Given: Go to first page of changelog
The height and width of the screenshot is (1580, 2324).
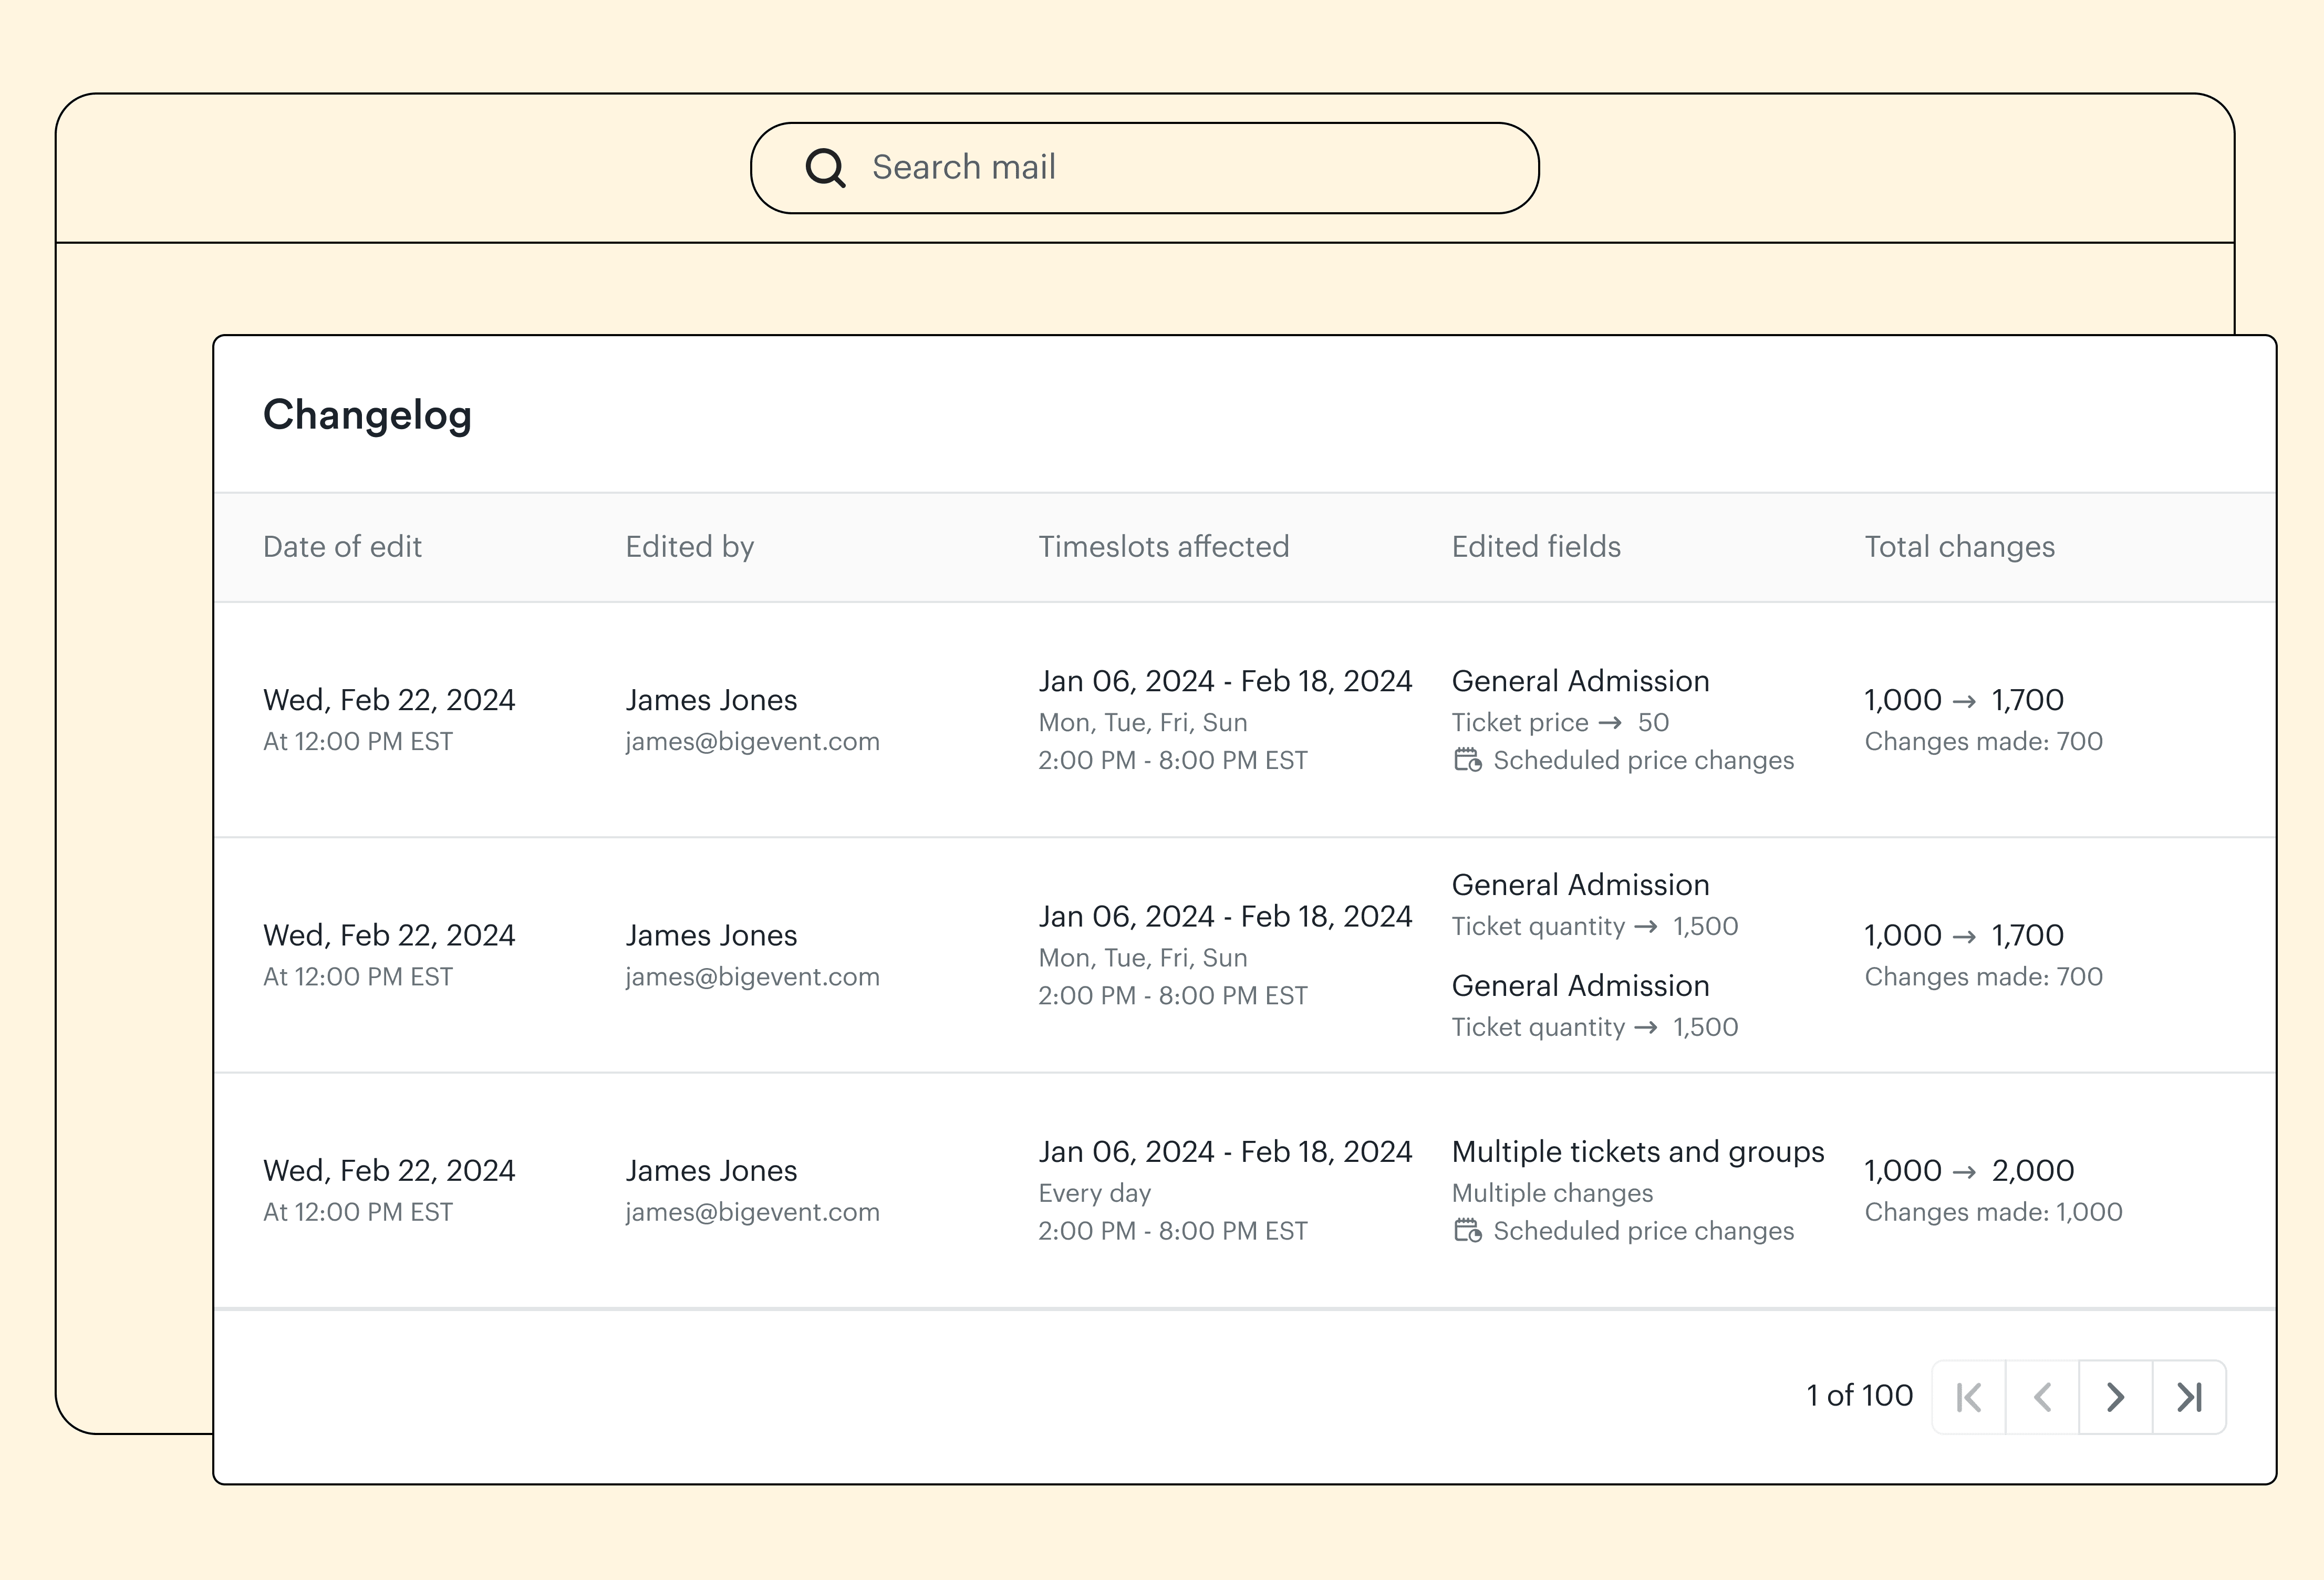Looking at the screenshot, I should (x=1968, y=1397).
